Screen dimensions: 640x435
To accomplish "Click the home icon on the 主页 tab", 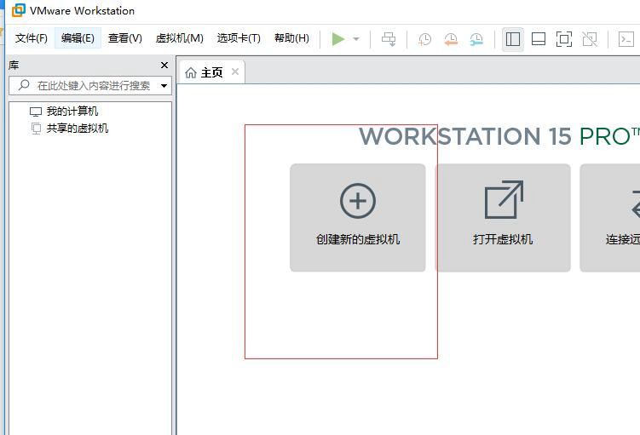I will (x=191, y=73).
